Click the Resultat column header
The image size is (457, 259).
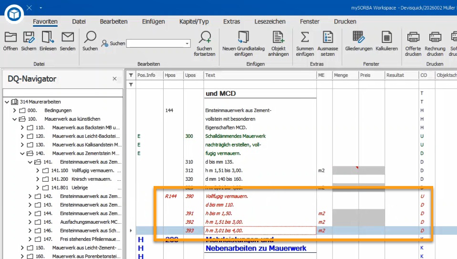coord(402,75)
